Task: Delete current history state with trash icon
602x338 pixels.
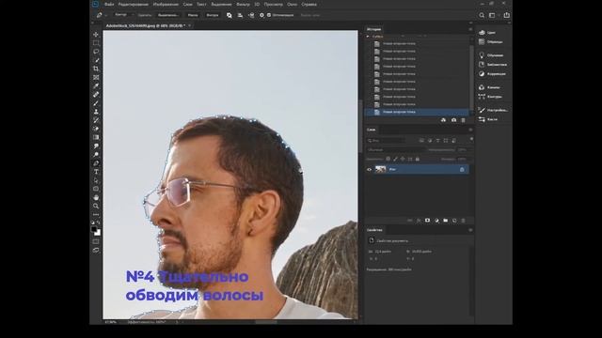Action: click(x=463, y=120)
